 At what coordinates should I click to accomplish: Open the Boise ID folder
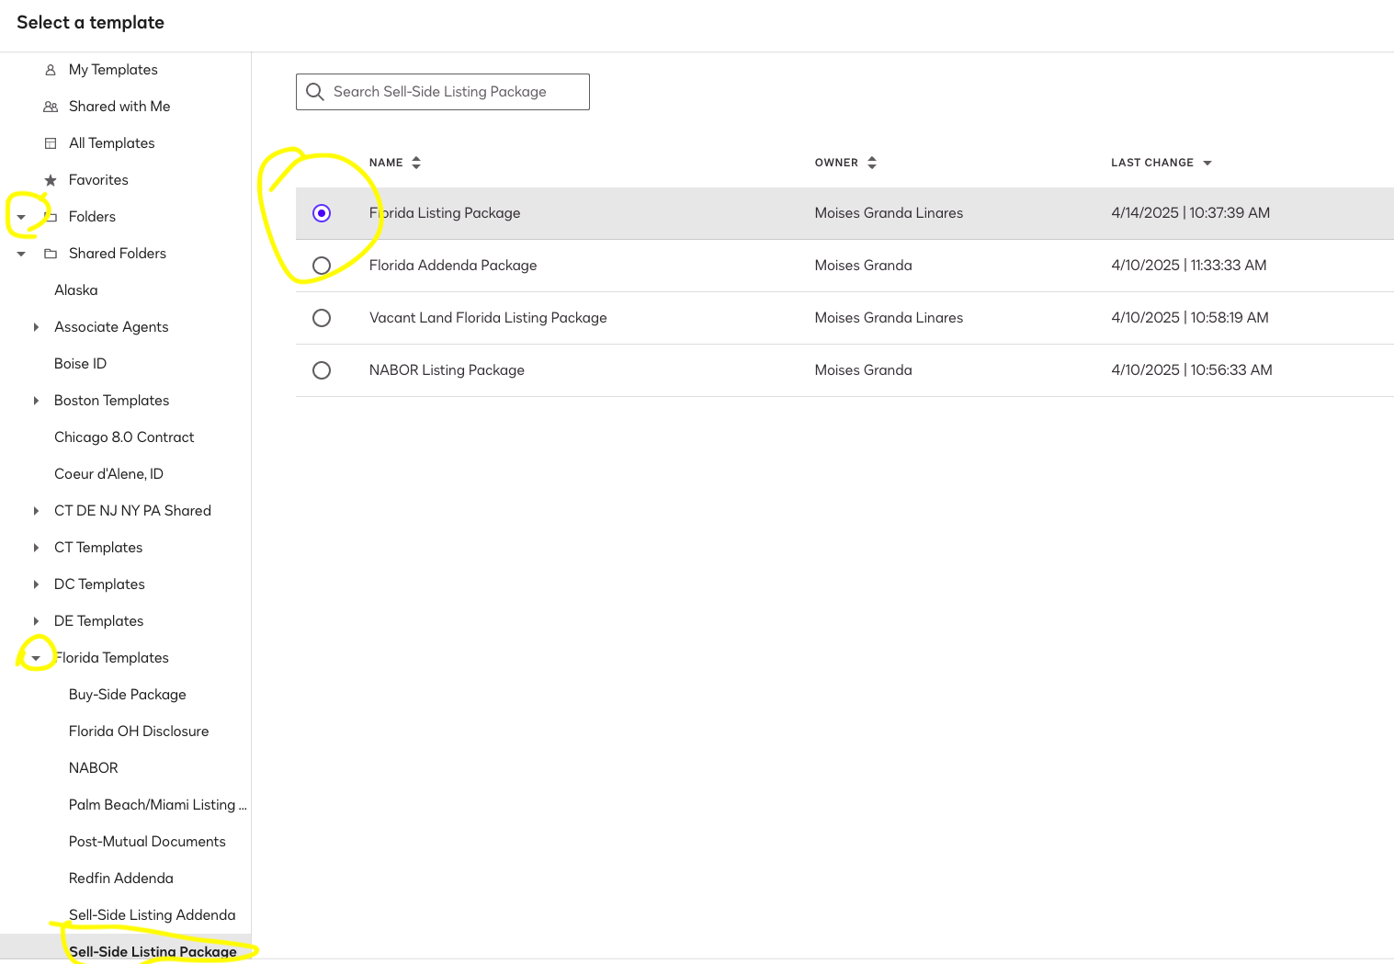pyautogui.click(x=81, y=364)
